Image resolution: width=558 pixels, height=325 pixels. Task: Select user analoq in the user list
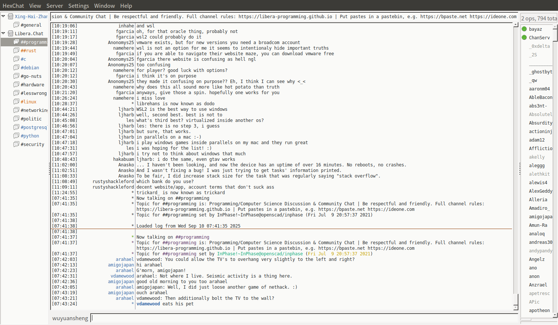pos(537,233)
